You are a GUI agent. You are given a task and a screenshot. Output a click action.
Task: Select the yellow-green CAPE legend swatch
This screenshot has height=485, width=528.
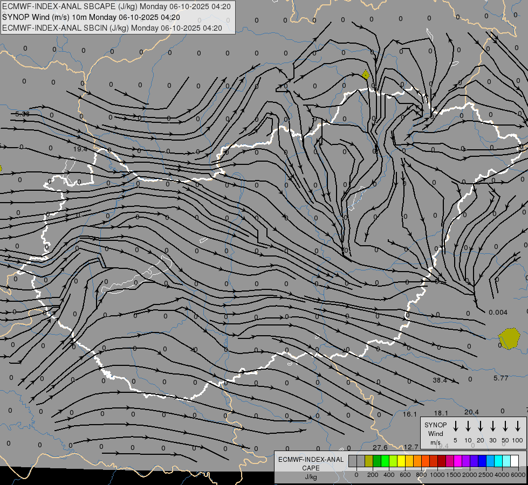[393, 461]
